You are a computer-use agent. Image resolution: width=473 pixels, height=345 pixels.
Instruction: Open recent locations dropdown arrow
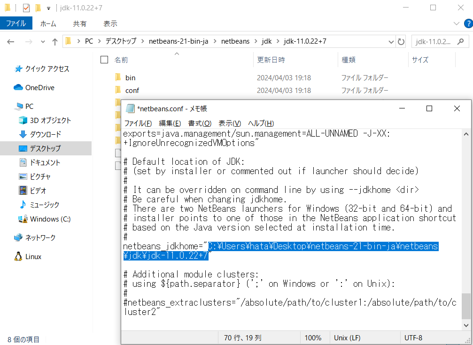click(43, 42)
